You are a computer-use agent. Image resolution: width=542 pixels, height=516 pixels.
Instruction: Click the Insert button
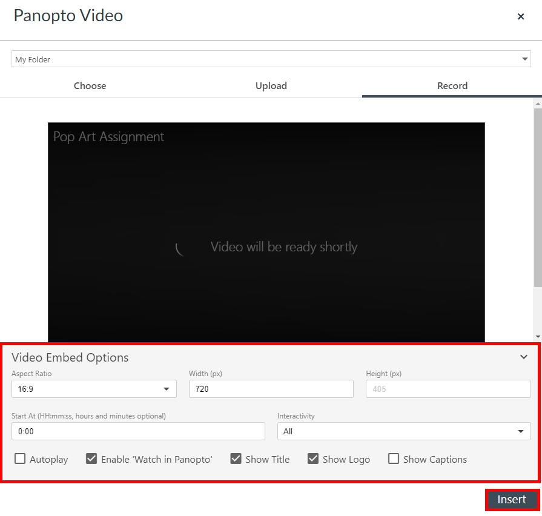tap(512, 499)
